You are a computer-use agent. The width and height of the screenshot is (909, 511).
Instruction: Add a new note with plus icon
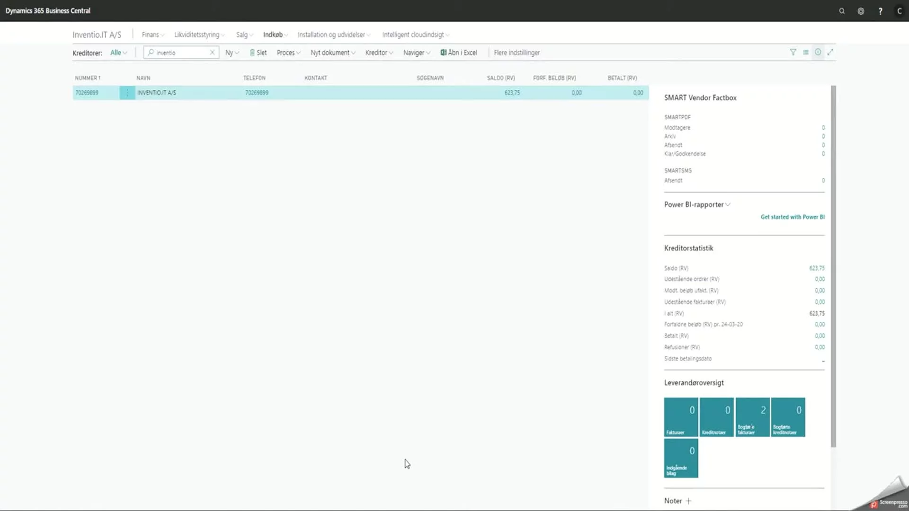tap(688, 501)
